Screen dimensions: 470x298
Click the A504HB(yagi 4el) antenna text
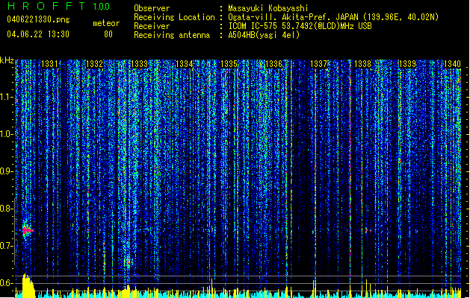264,35
